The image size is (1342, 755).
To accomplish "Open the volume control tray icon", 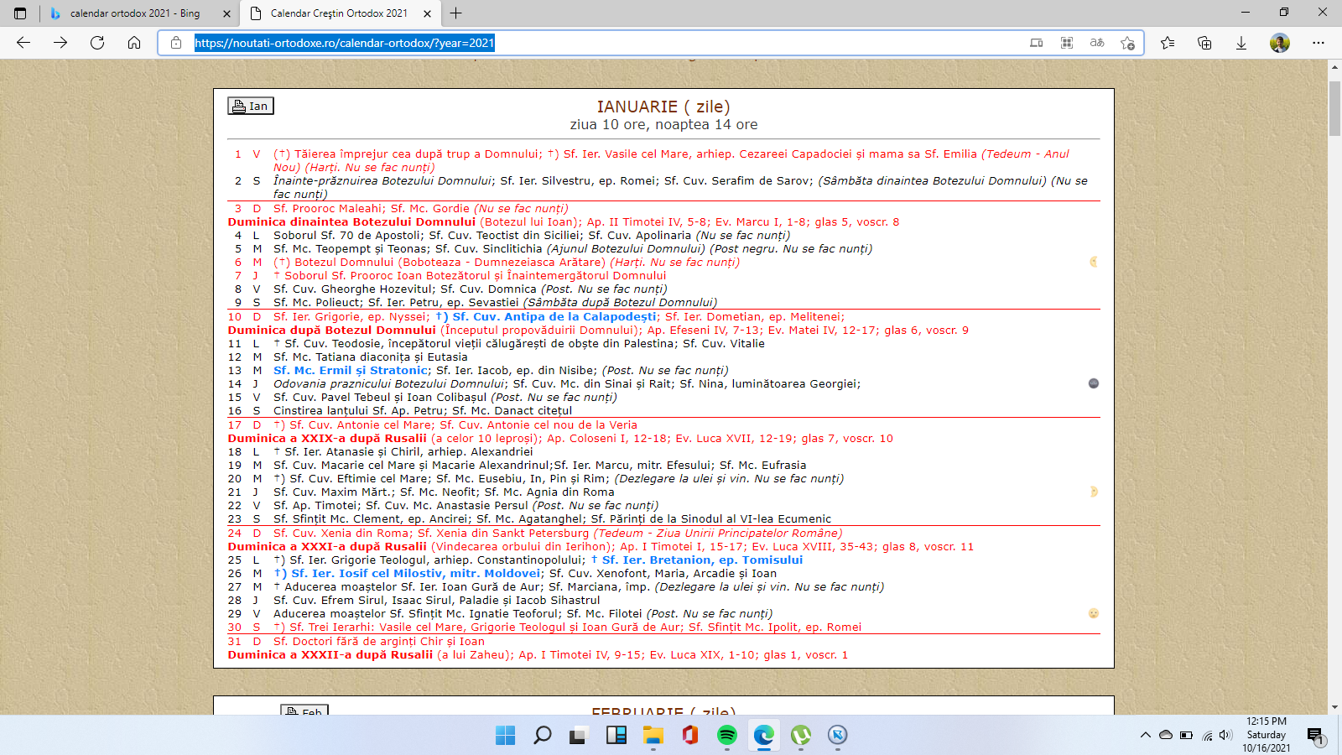I will click(1225, 735).
